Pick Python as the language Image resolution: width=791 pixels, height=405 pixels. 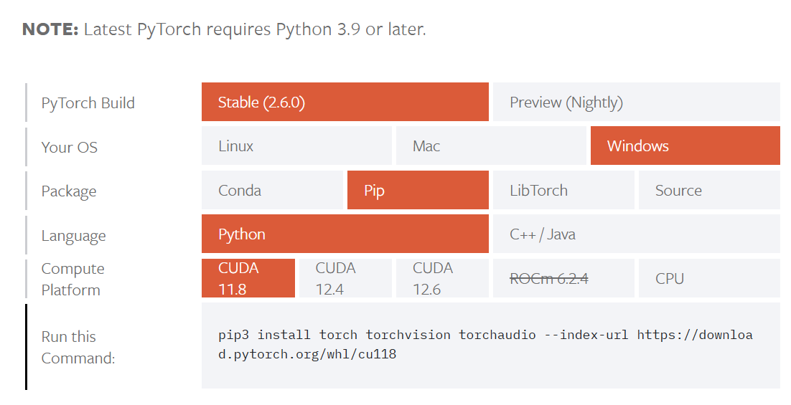click(345, 234)
